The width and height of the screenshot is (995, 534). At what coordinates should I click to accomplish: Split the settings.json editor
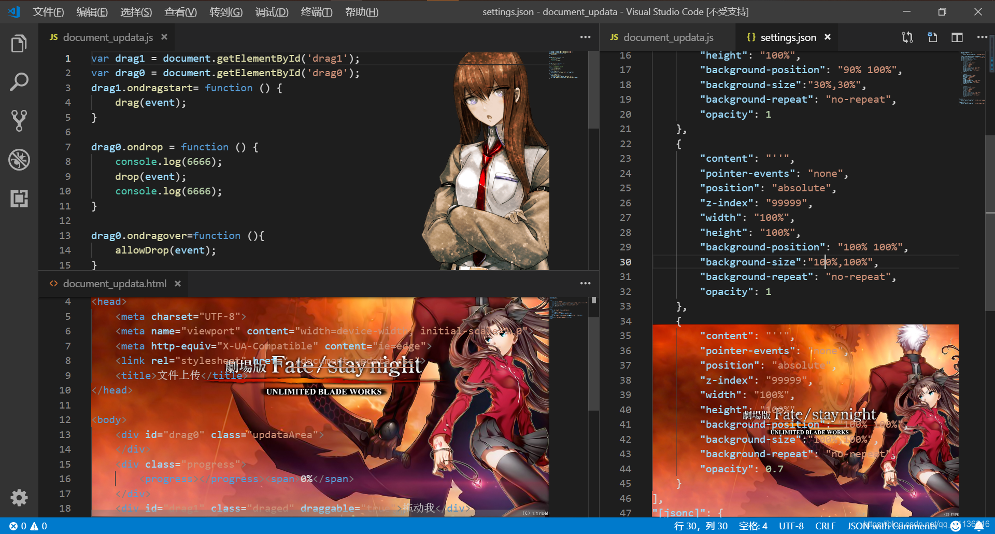pyautogui.click(x=957, y=37)
